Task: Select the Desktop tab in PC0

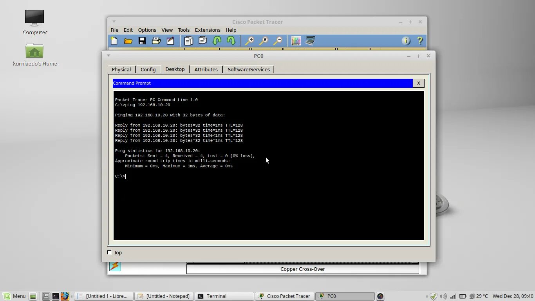Action: point(175,69)
